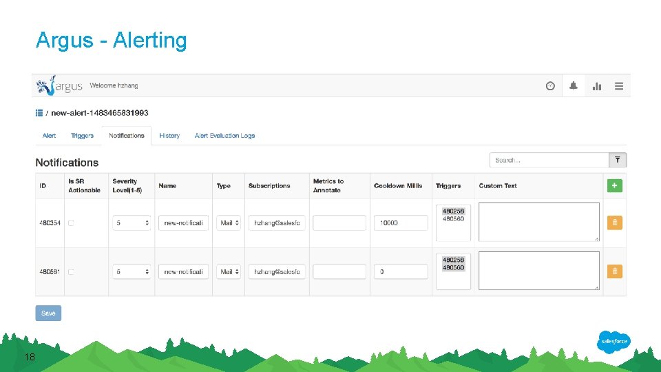Toggle SR Actionable checkbox for notification 480354
This screenshot has height=372, width=661.
pyautogui.click(x=71, y=223)
